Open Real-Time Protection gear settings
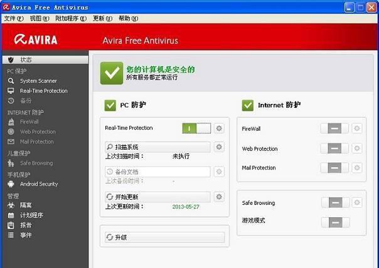Viewport: 379px width, 268px height. (x=219, y=128)
